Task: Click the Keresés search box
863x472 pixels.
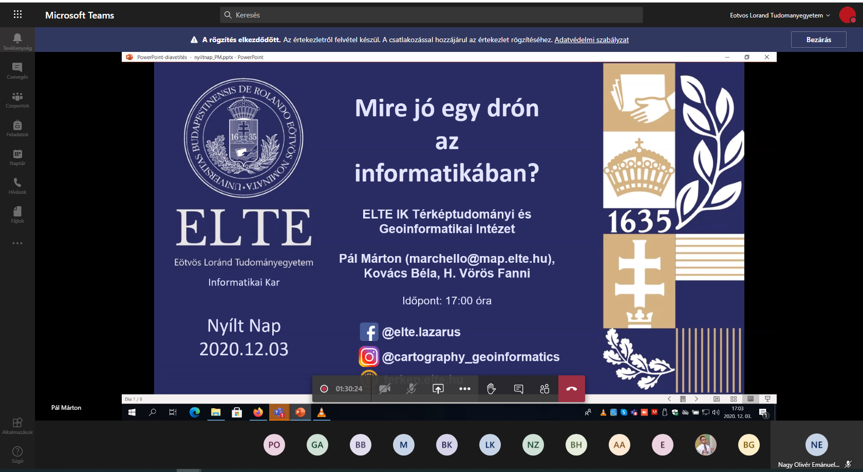Action: pos(431,15)
